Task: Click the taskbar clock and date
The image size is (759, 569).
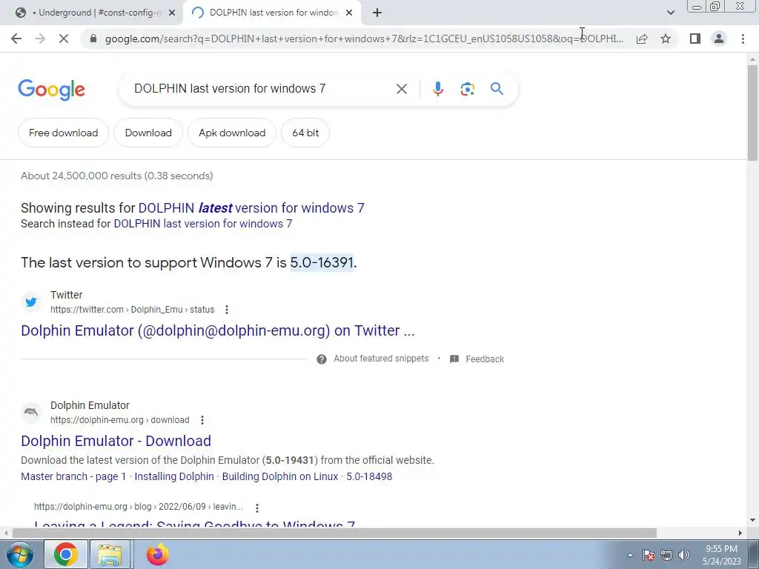Action: pos(721,555)
